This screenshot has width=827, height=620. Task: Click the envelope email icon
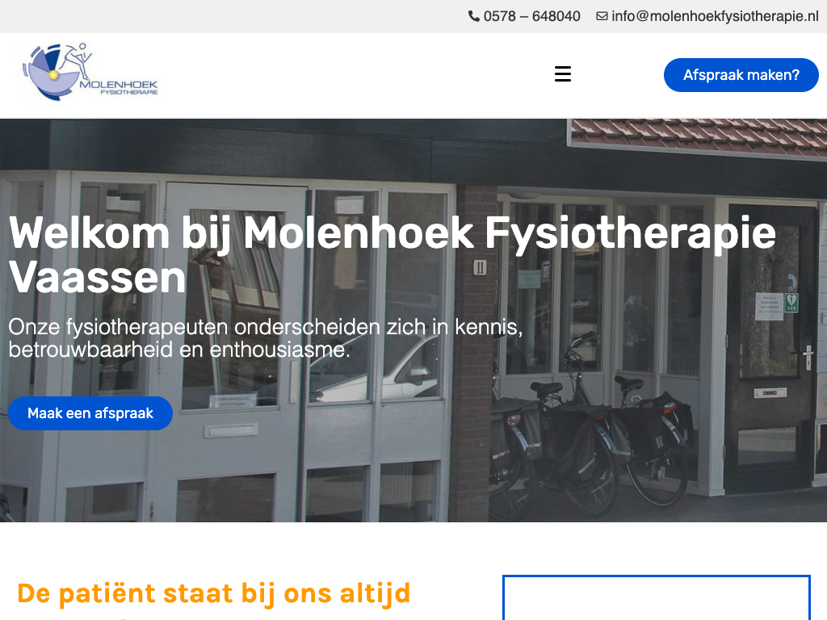tap(602, 16)
